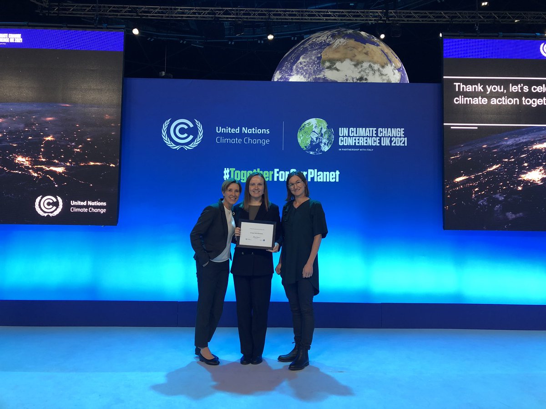Viewport: 546px width, 409px height.
Task: Click the framed certificate held by the women
Action: (x=256, y=234)
